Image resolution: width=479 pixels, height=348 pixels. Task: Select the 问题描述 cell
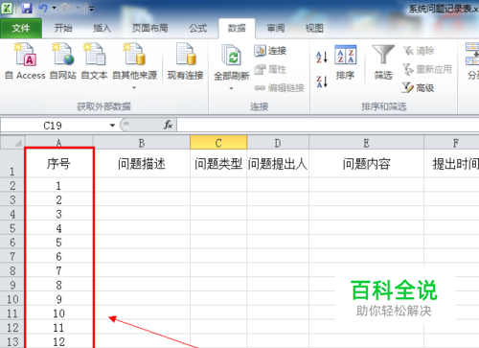[x=142, y=164]
